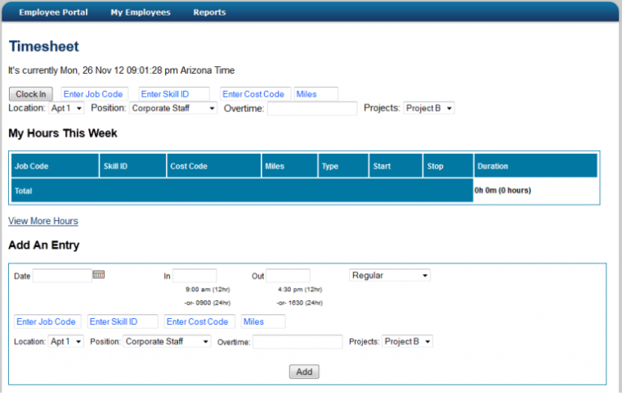Screen dimensions: 622x400
Task: Click the Clock In button
Action: pos(31,94)
